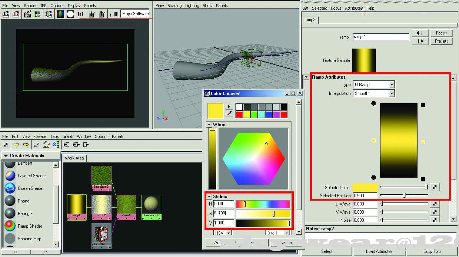Screen dimensions: 459x257
Task: Open the Render menu in Render View
Action: (30, 6)
